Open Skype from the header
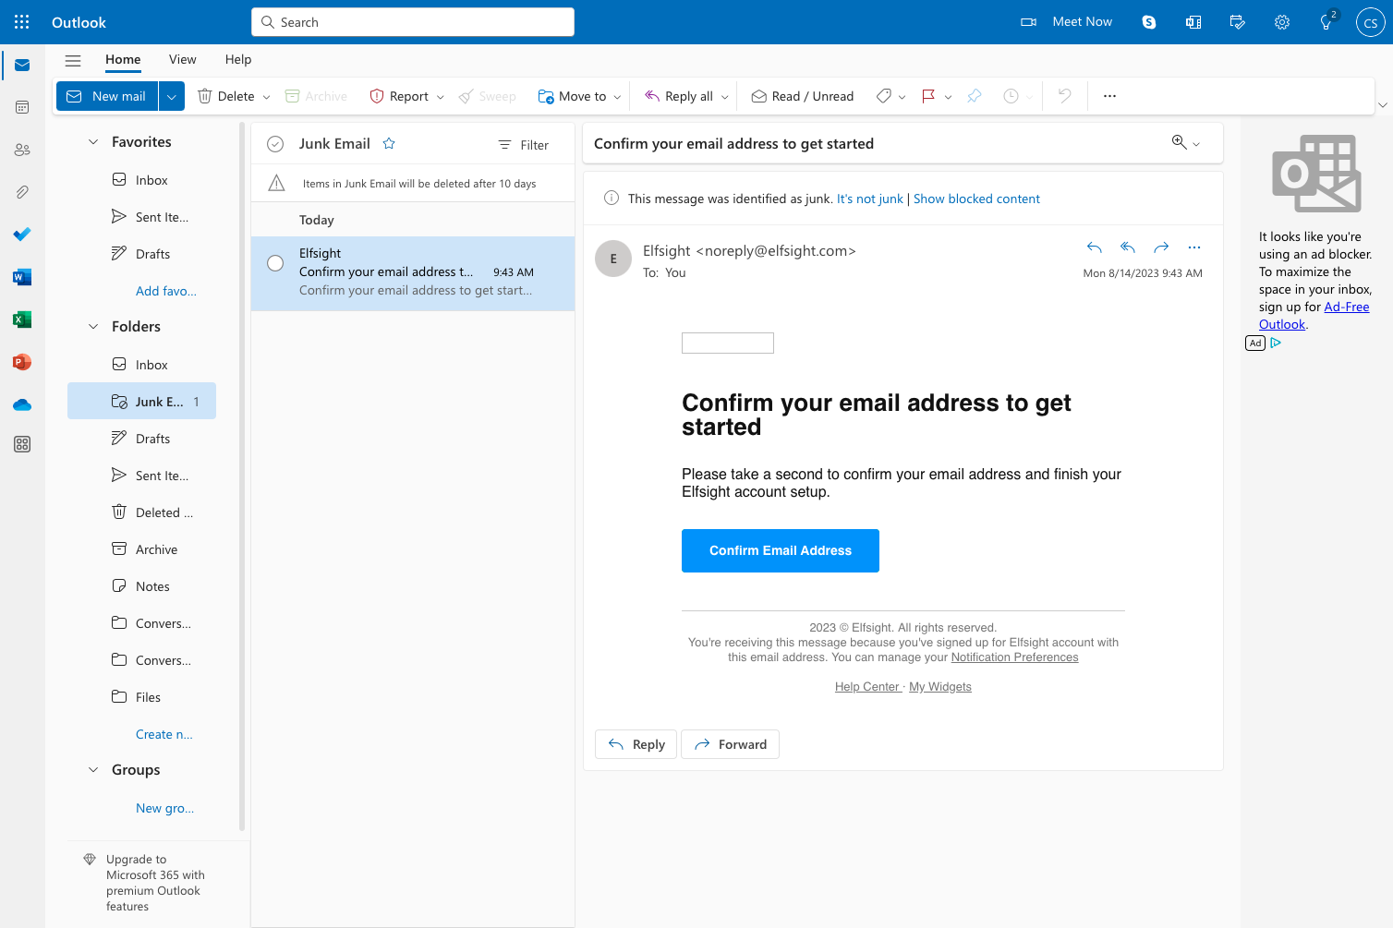Screen dimensions: 1393x928 [1149, 22]
